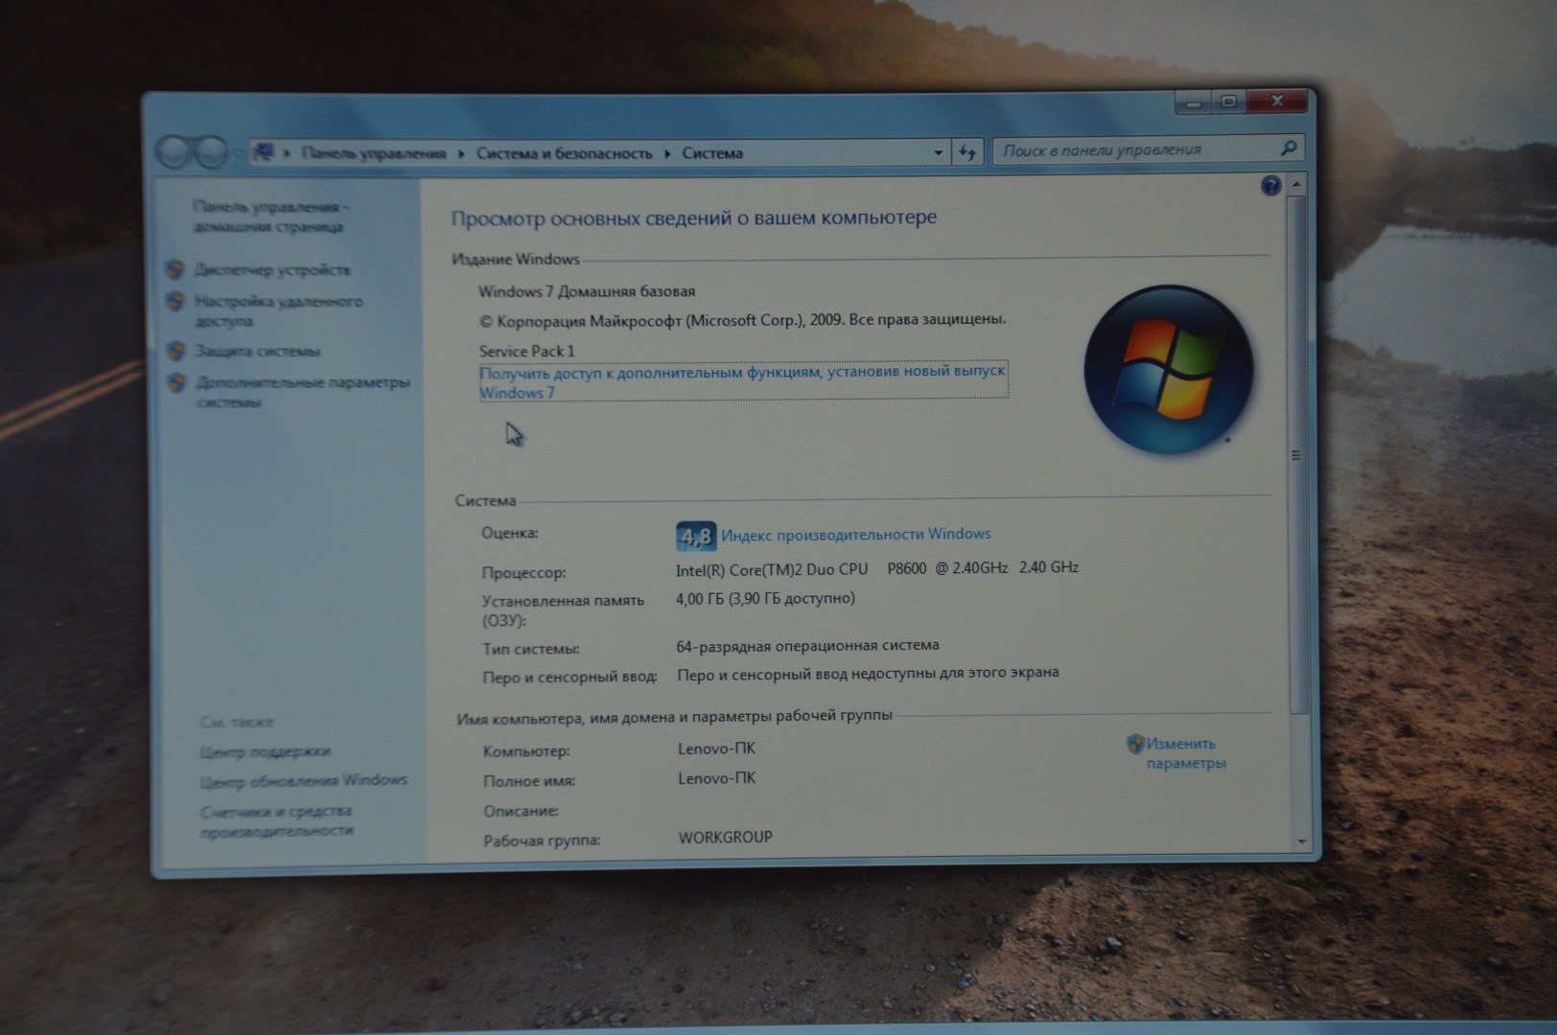Viewport: 1557px width, 1035px height.
Task: Click shield icon next to Защита системы
Action: pos(176,351)
